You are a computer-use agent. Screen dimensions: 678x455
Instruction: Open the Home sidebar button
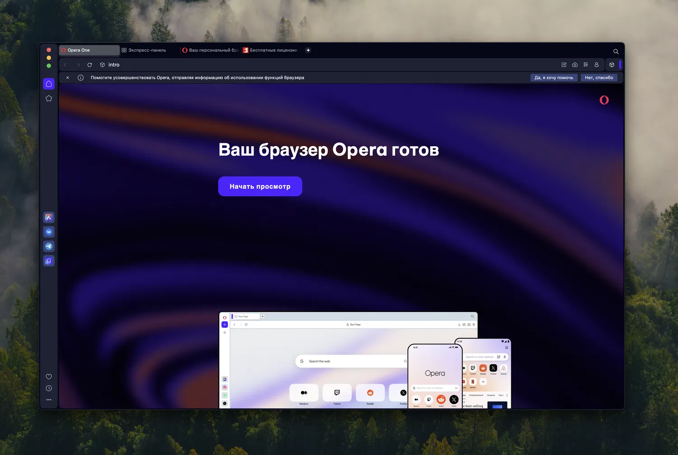click(49, 84)
